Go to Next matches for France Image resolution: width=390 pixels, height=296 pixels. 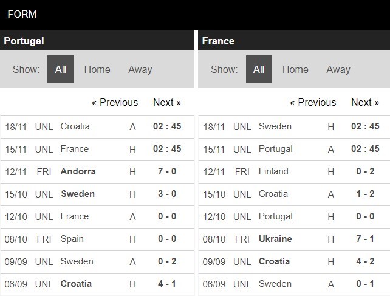coord(365,102)
